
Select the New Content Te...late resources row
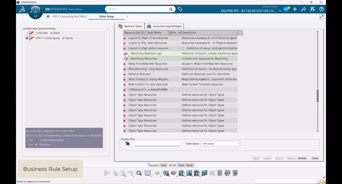(180, 84)
